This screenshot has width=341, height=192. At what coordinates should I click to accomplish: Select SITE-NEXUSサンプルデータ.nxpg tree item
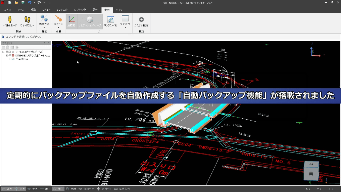pyautogui.click(x=33, y=55)
